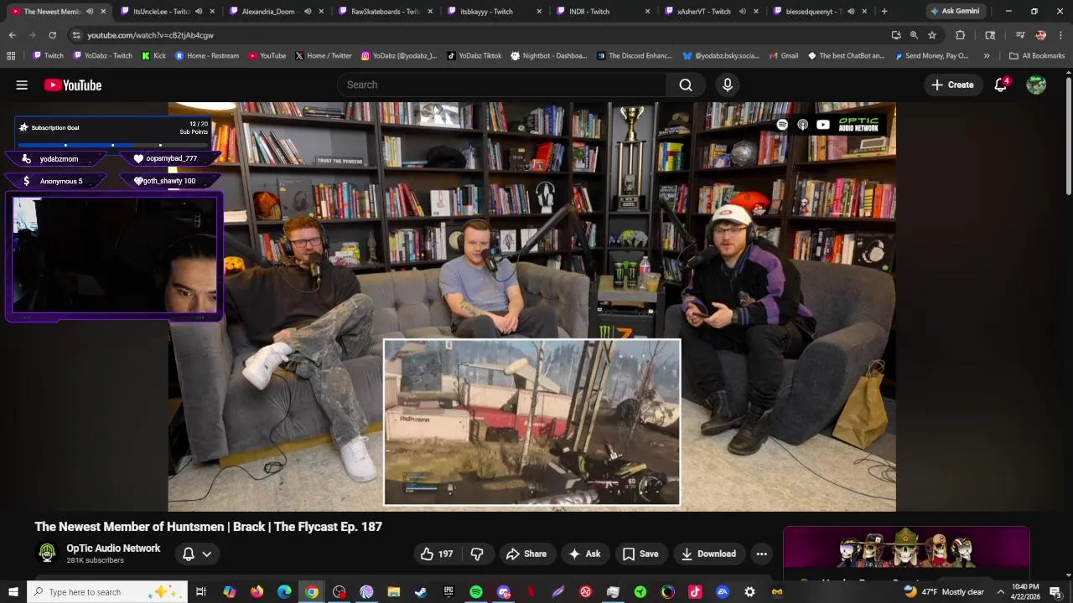Open new browser tab
The width and height of the screenshot is (1073, 603).
tap(884, 11)
